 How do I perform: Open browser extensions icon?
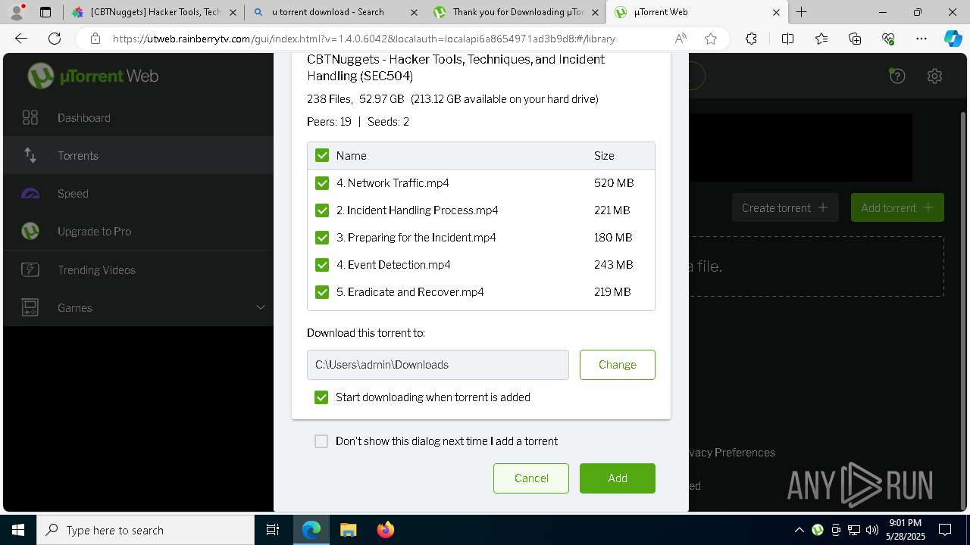tap(751, 39)
